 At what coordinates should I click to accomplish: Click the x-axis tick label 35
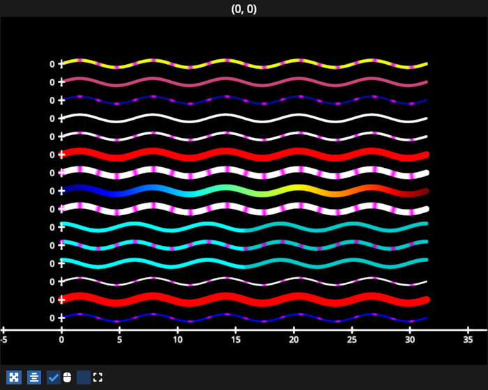pyautogui.click(x=468, y=341)
